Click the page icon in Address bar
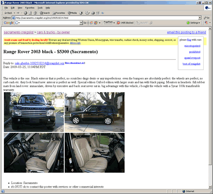 coord(14,18)
